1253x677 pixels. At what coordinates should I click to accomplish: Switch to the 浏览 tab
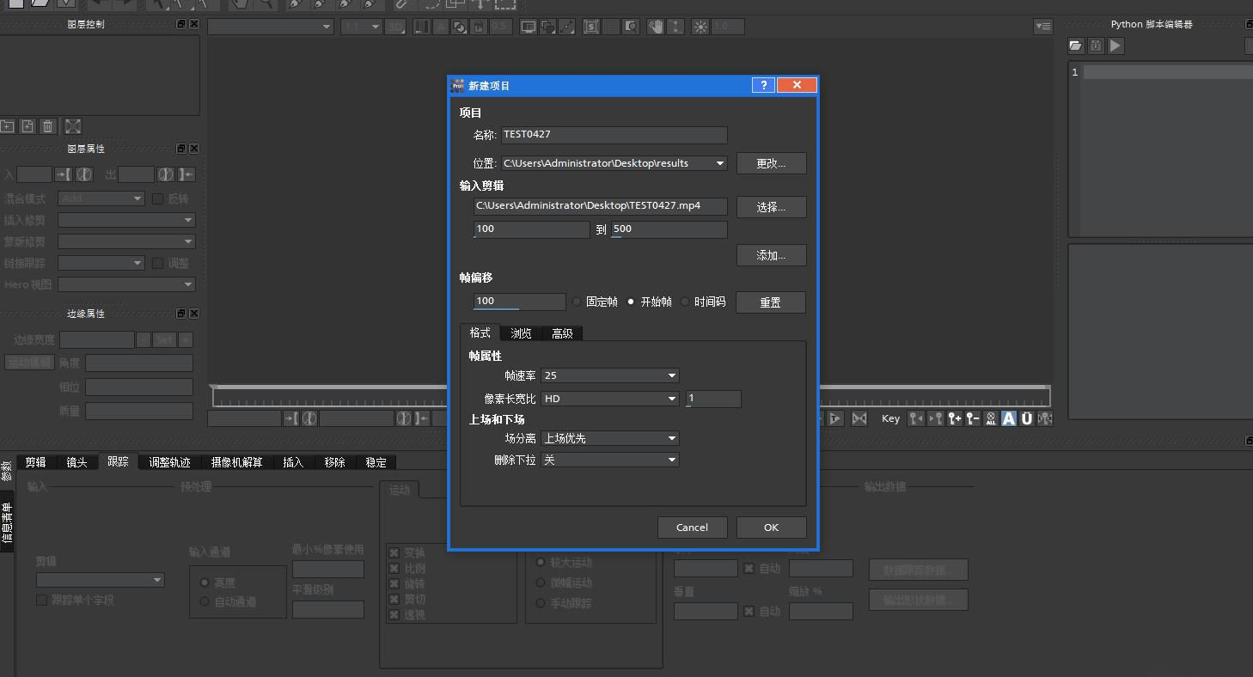tap(521, 333)
